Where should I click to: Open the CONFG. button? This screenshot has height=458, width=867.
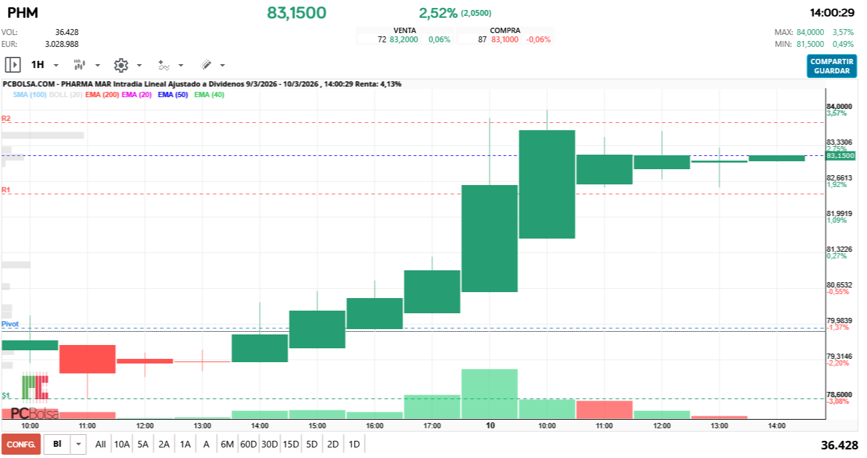coord(21,444)
